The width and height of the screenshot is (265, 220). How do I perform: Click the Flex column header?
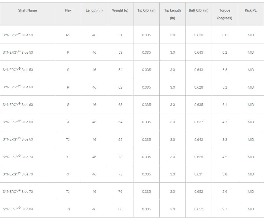click(68, 10)
